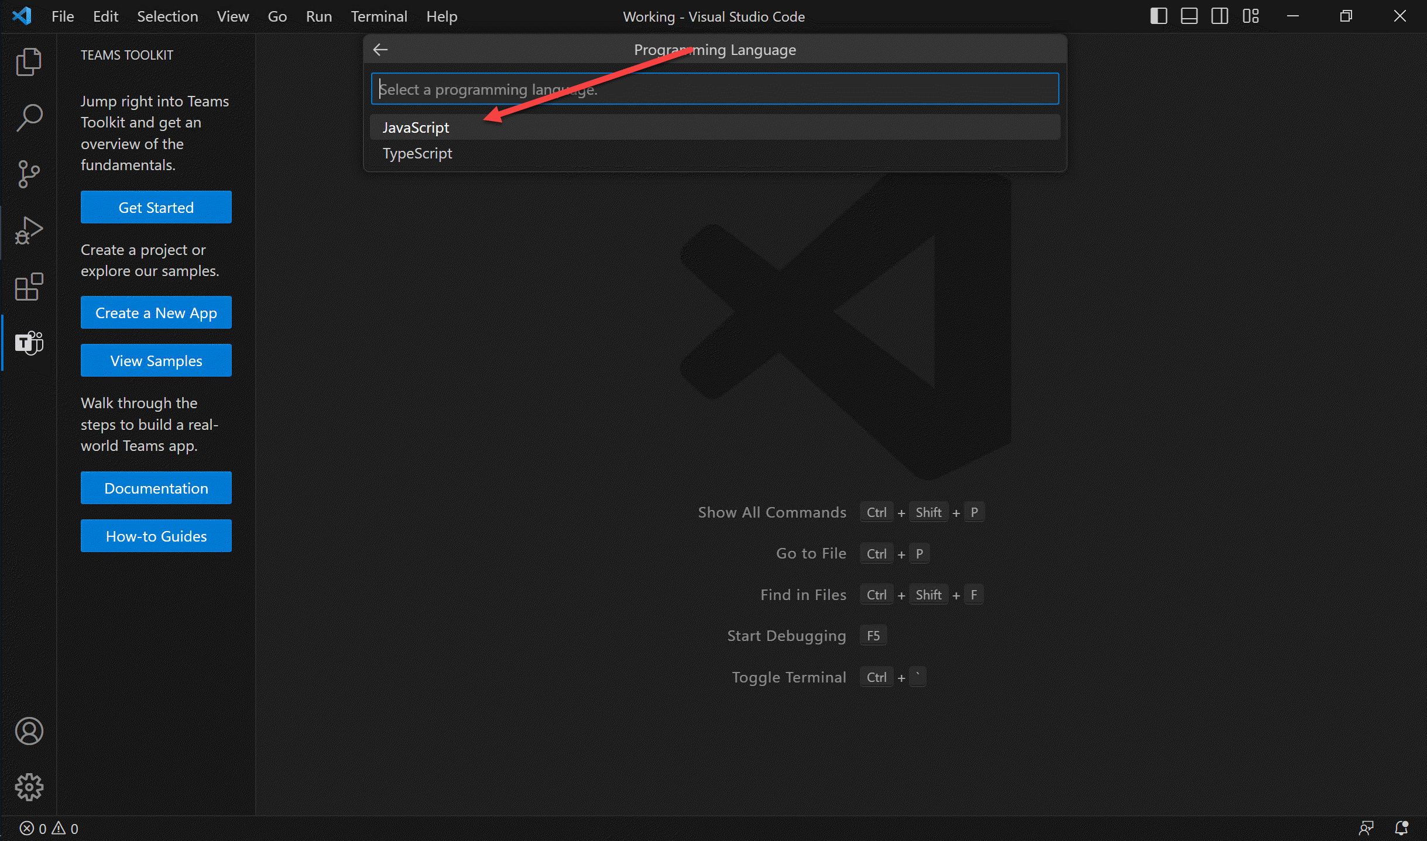Open the Terminal menu
Image resolution: width=1427 pixels, height=841 pixels.
tap(379, 16)
